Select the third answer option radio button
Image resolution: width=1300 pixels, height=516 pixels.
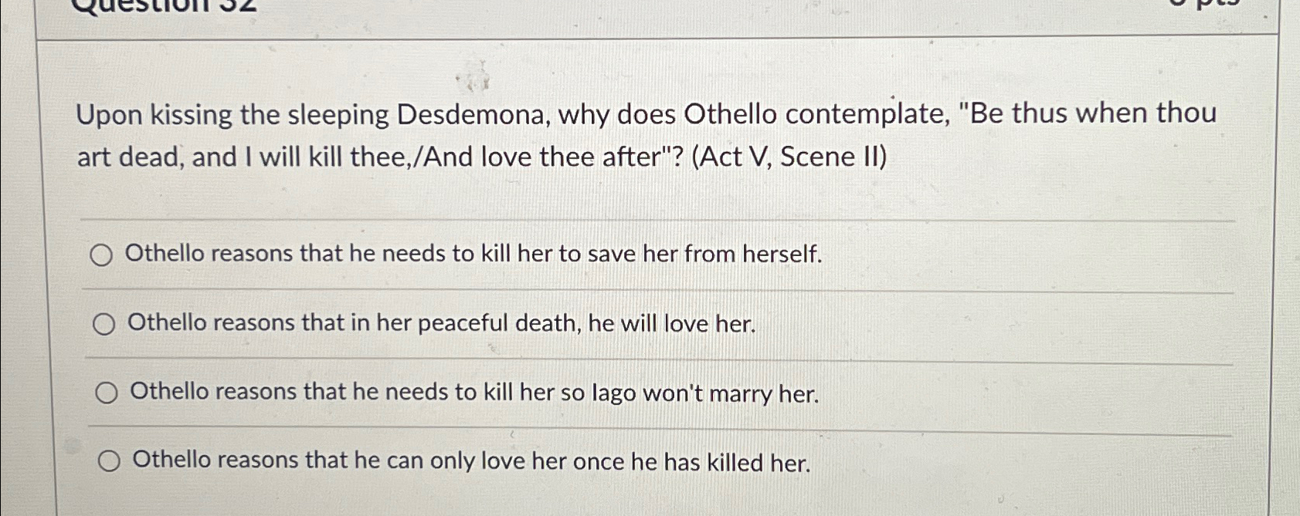(x=107, y=392)
